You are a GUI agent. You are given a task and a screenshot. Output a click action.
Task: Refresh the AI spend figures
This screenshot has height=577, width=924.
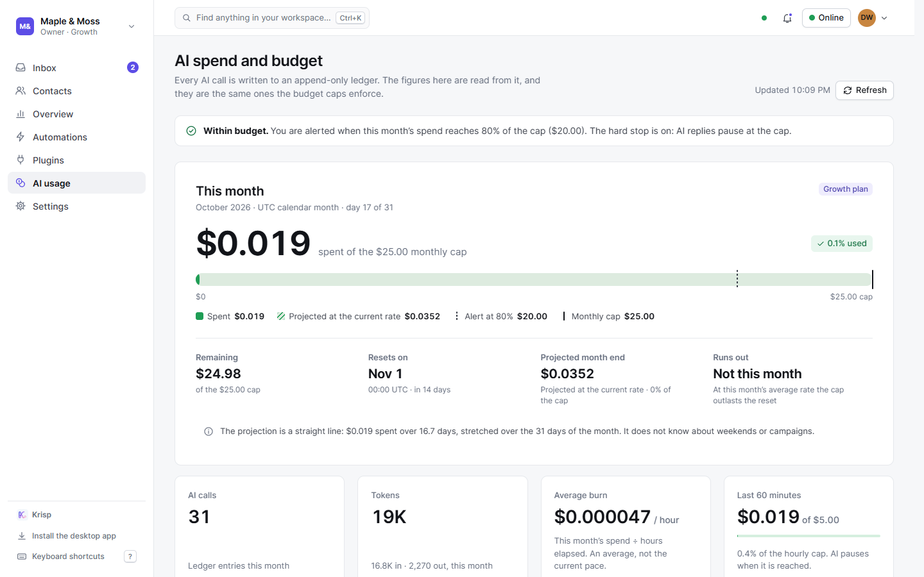864,90
